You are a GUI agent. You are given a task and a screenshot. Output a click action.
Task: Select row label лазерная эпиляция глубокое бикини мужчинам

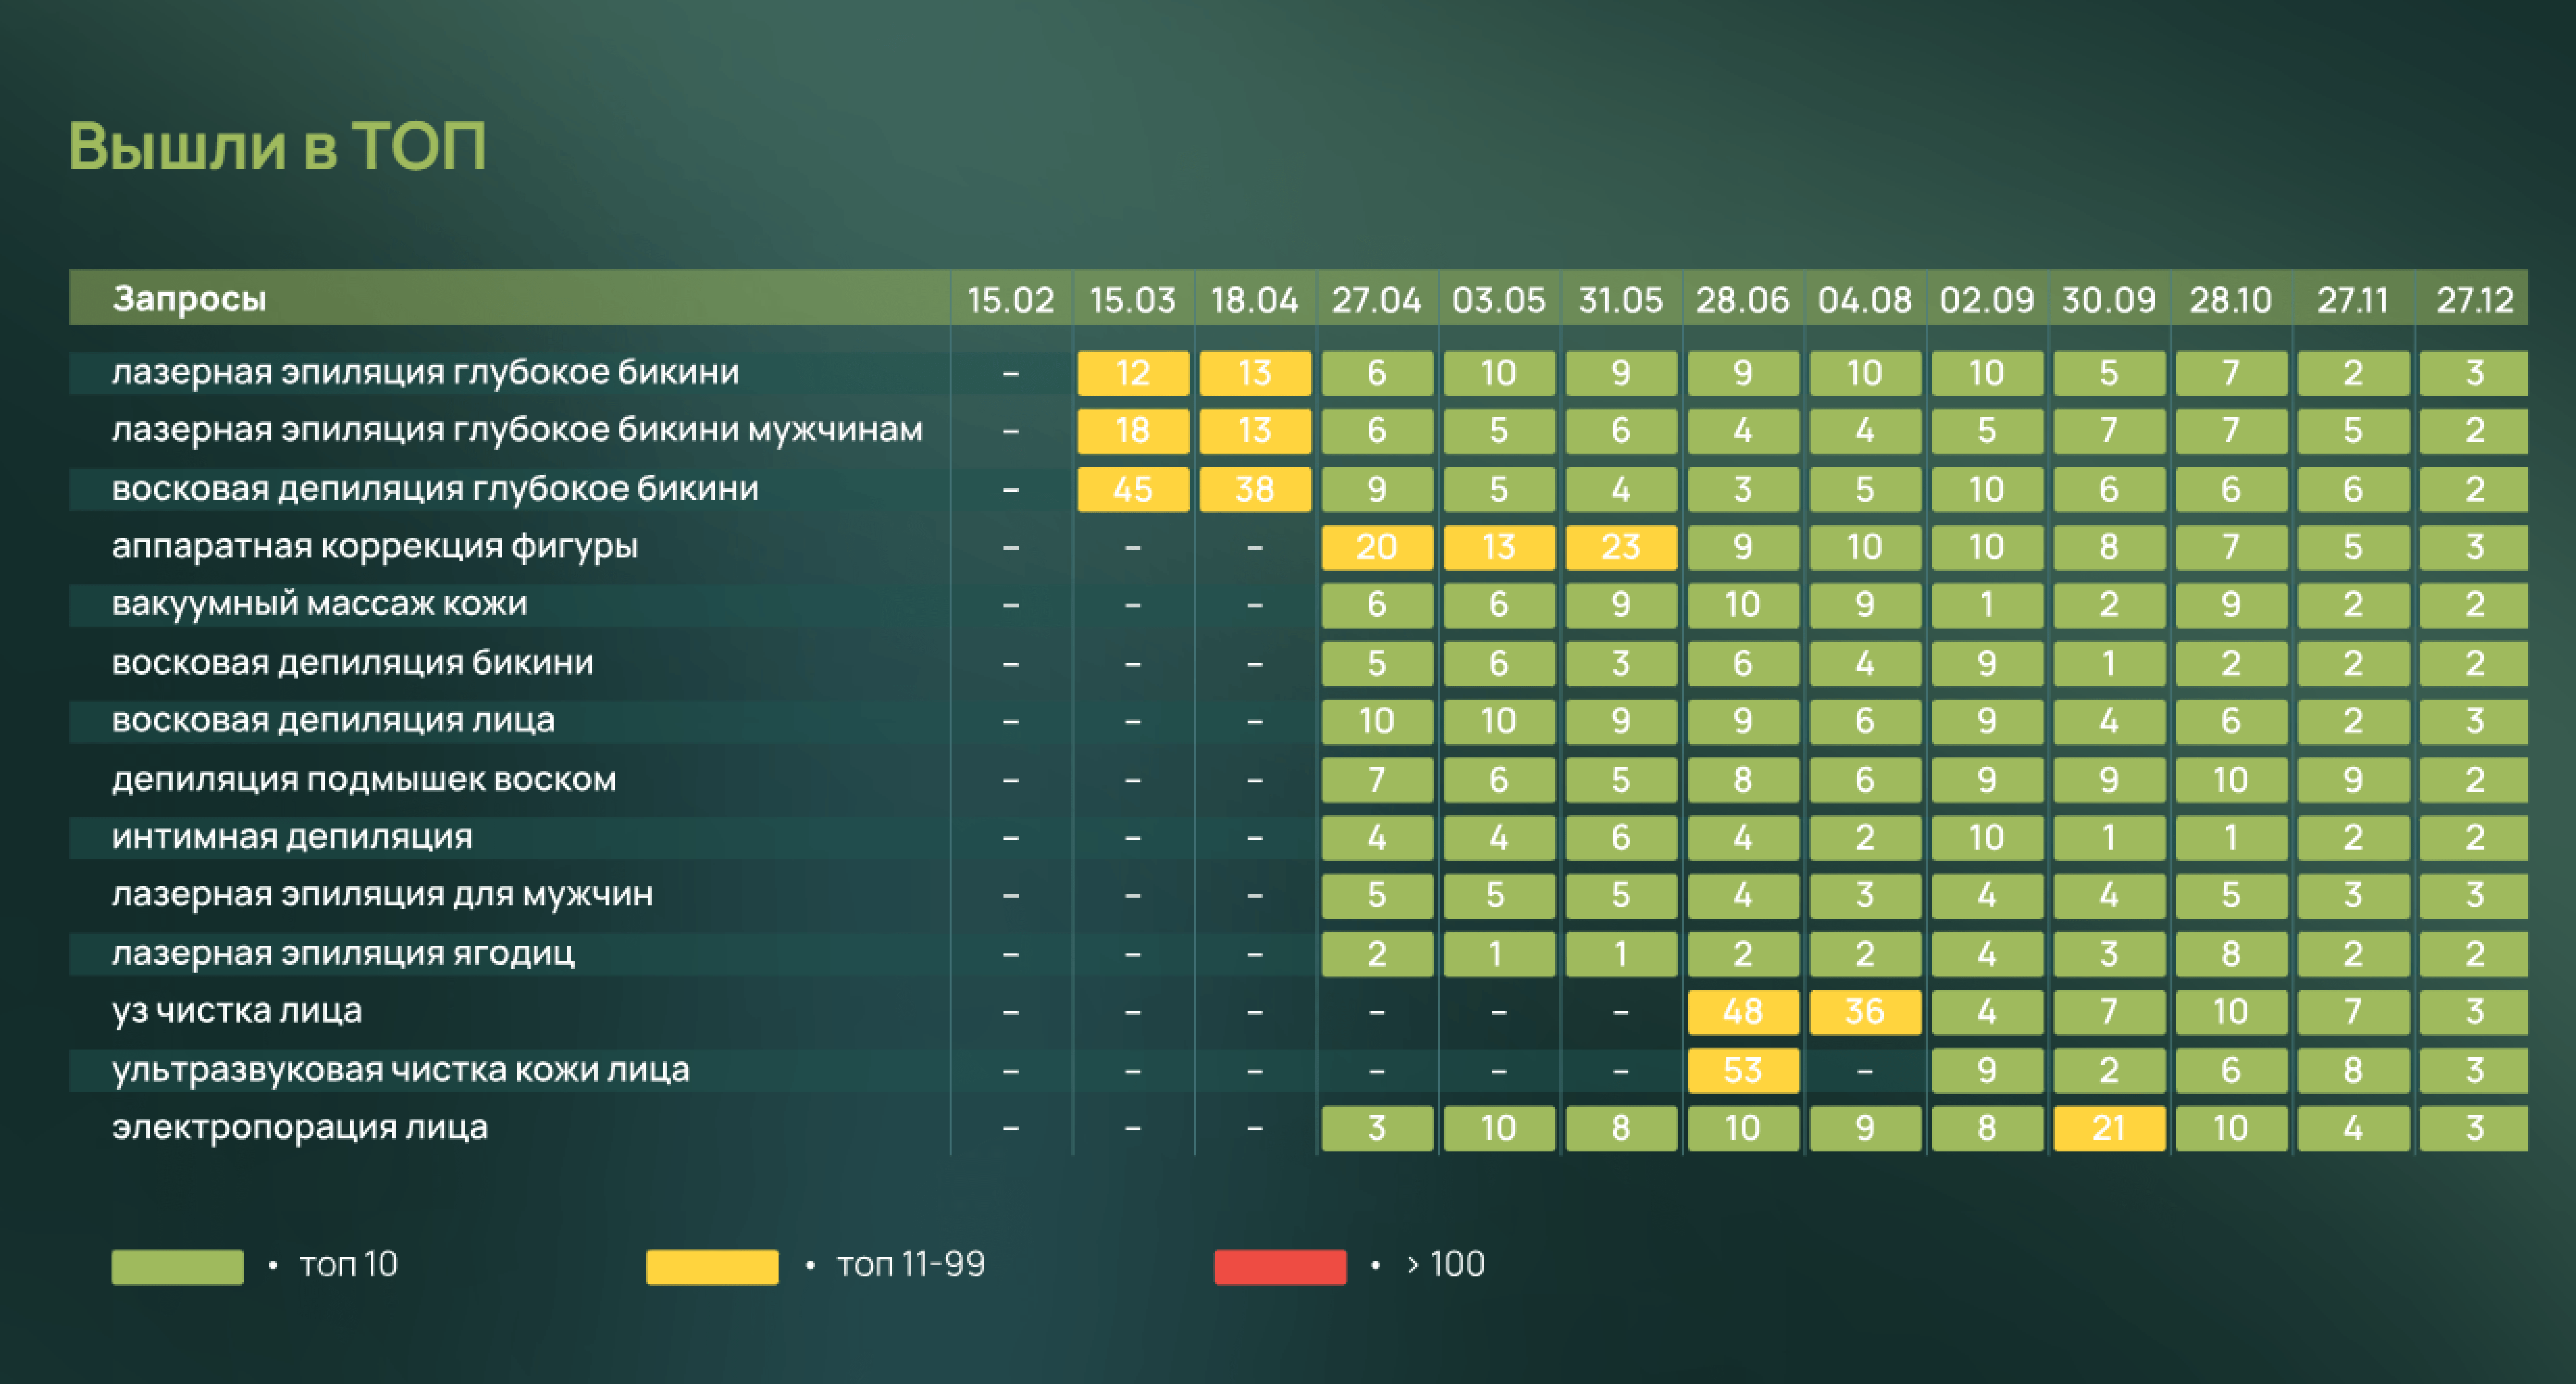pos(517,430)
